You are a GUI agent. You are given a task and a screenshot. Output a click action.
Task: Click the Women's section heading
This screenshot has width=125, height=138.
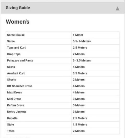pyautogui.click(x=18, y=22)
